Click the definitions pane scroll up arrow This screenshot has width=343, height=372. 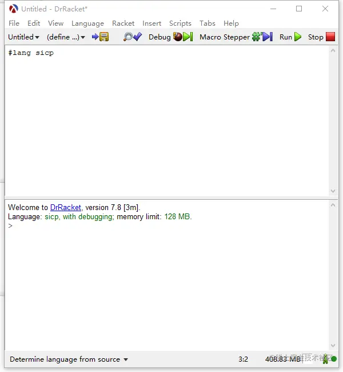333,50
